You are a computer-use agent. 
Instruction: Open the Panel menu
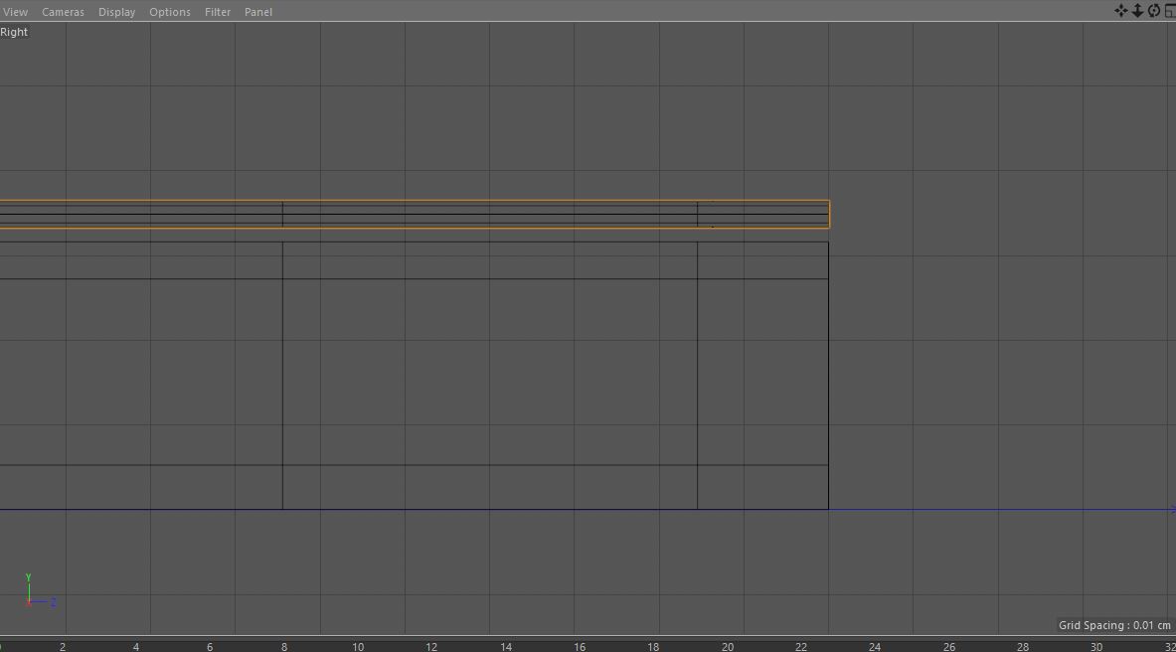[x=258, y=12]
